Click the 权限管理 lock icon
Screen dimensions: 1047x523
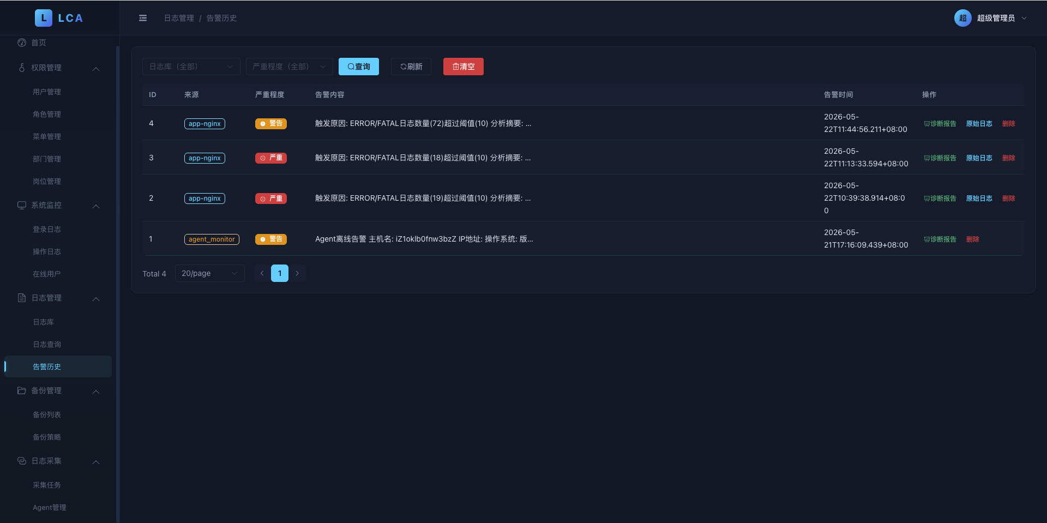tap(22, 68)
